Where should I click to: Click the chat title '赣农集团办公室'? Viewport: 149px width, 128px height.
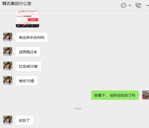17,4
